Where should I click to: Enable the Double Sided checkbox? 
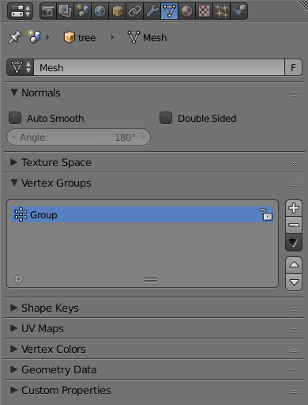166,118
